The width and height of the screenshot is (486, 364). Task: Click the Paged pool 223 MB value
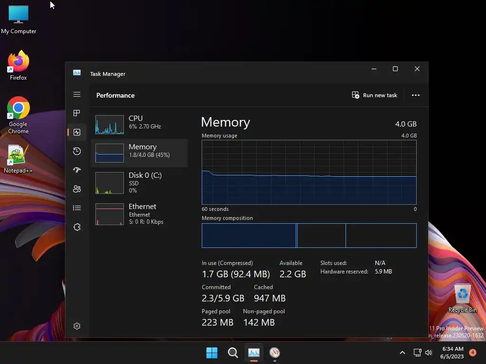click(x=217, y=322)
